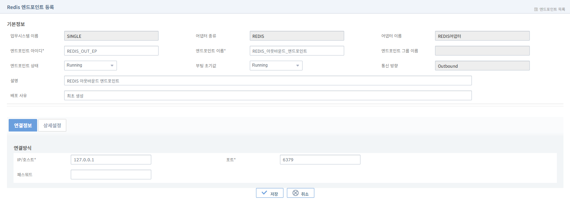This screenshot has width=570, height=204.
Task: Click the 어댑터 종류 label
Action: (206, 36)
